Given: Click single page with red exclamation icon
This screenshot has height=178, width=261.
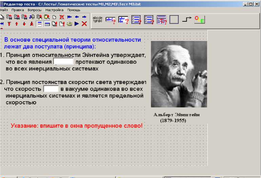Looking at the screenshot, I should (62, 24).
